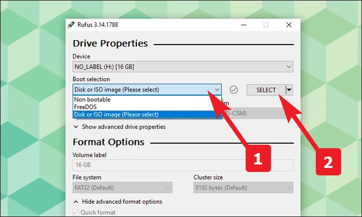Click the Drive Properties heading
The image size is (362, 217).
[110, 43]
